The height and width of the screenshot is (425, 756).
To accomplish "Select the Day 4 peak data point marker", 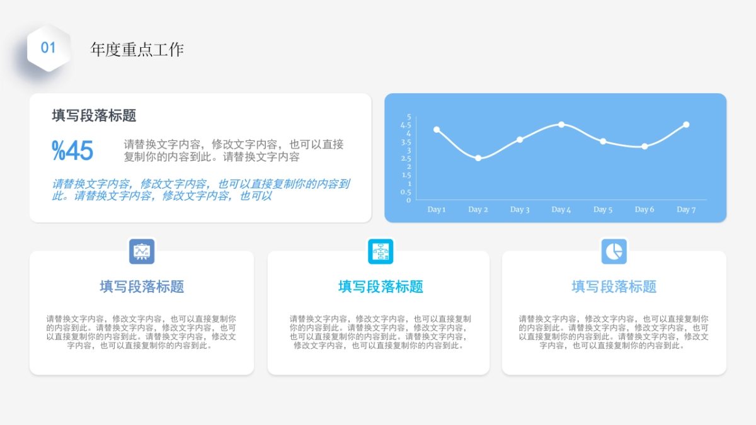I will (561, 125).
